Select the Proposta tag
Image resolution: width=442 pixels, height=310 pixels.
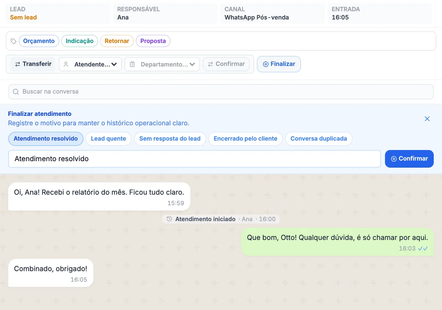[x=153, y=41]
